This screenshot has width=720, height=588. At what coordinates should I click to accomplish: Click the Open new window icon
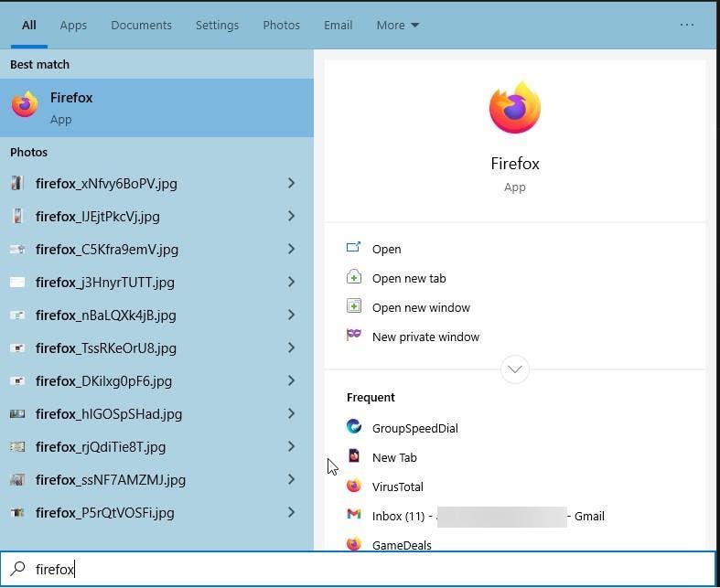pos(354,307)
